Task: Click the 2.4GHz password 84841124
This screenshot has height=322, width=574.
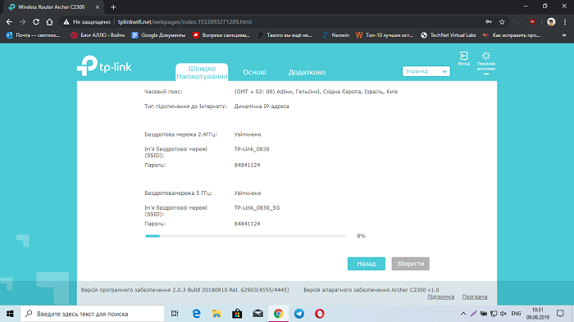Action: point(247,165)
